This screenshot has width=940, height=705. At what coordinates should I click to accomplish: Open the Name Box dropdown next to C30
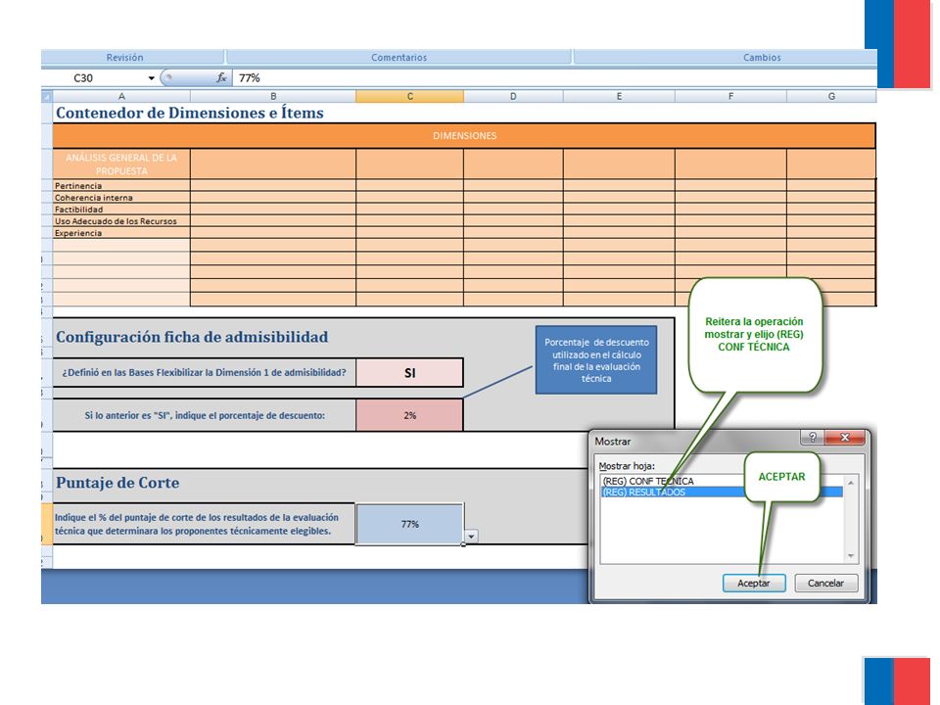click(151, 78)
